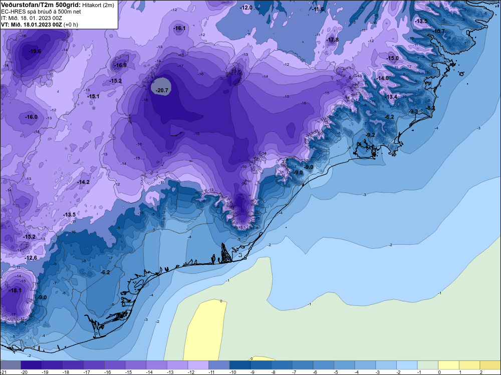This screenshot has width=501, height=375.
Task: Click the -20.7 minimum temperature label
Action: [162, 90]
